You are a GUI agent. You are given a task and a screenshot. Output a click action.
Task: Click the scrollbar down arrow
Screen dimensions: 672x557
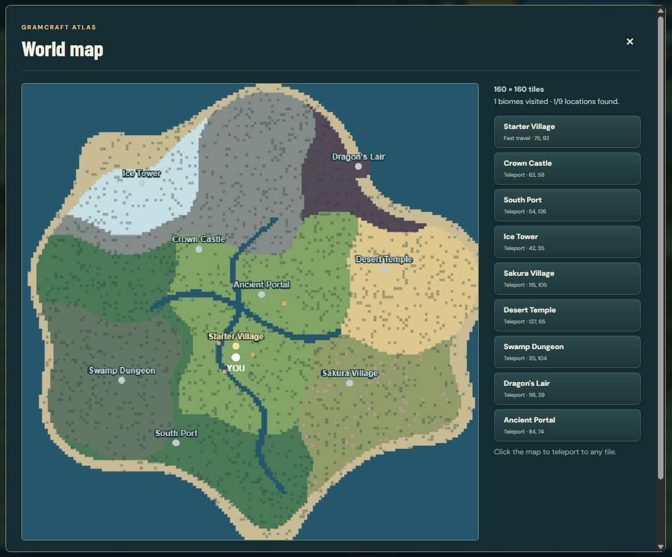click(x=660, y=547)
